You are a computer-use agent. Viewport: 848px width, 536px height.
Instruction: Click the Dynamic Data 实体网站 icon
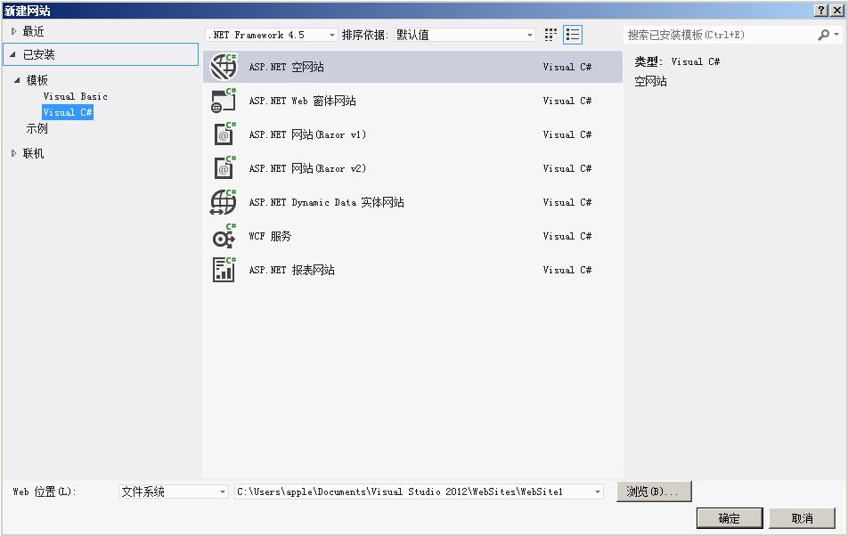click(x=224, y=202)
